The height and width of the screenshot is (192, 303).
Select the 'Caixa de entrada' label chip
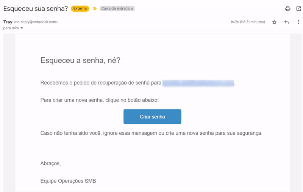click(x=116, y=8)
